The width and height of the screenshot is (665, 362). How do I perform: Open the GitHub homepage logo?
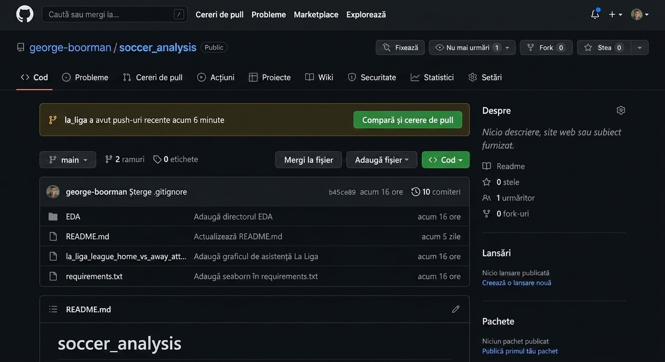click(x=25, y=14)
